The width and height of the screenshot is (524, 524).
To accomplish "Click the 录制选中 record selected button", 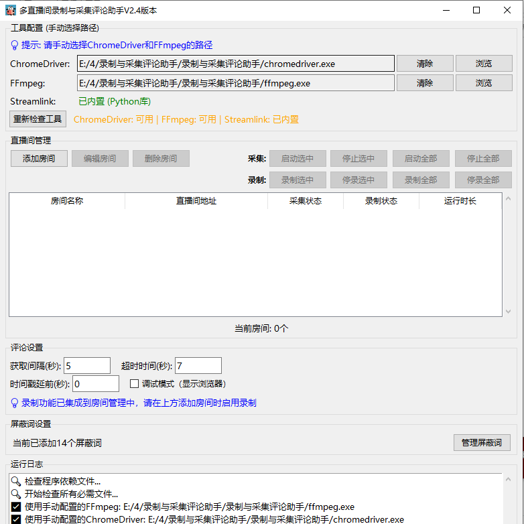I will (298, 180).
